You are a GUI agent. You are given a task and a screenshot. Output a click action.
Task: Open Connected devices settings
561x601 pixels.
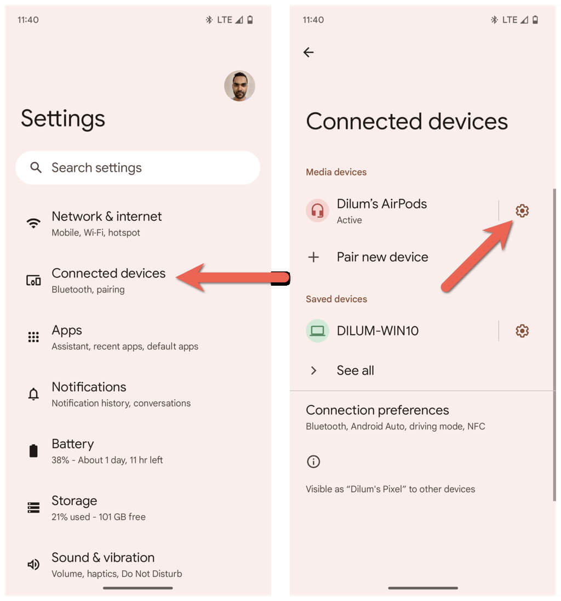[x=138, y=280]
